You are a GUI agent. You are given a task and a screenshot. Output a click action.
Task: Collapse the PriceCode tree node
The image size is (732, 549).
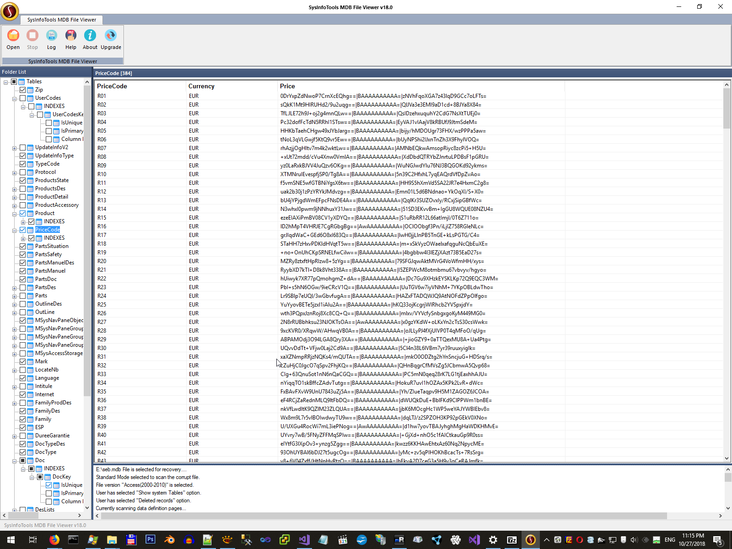pyautogui.click(x=15, y=230)
